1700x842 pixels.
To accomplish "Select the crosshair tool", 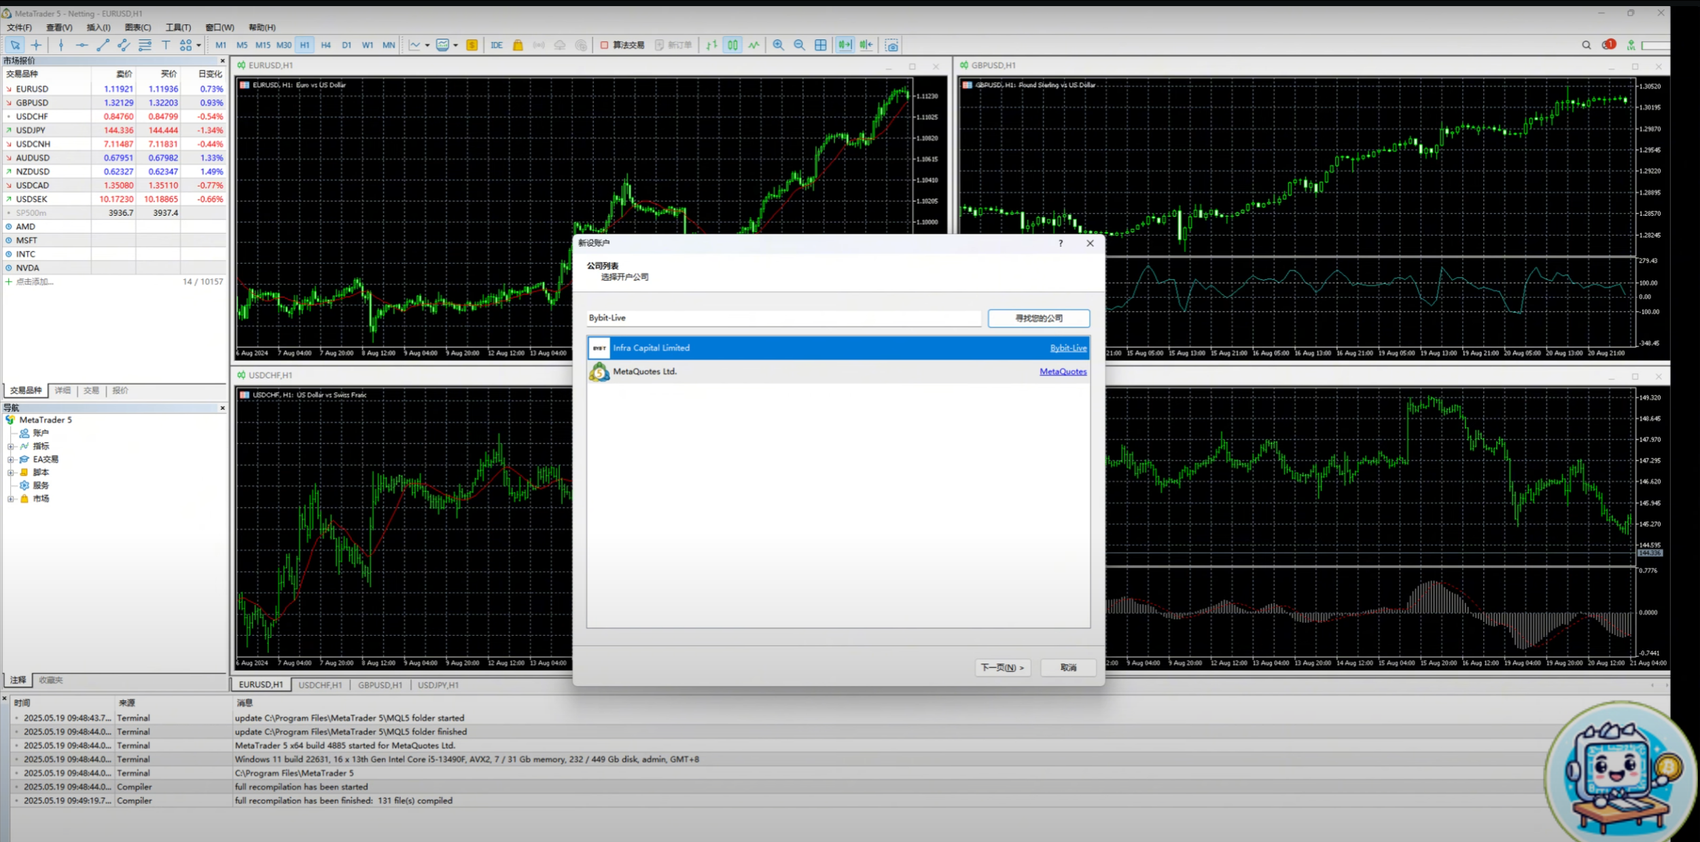I will pos(36,45).
